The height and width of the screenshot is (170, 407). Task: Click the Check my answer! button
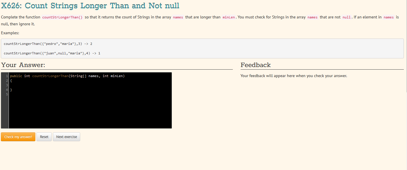point(18,137)
